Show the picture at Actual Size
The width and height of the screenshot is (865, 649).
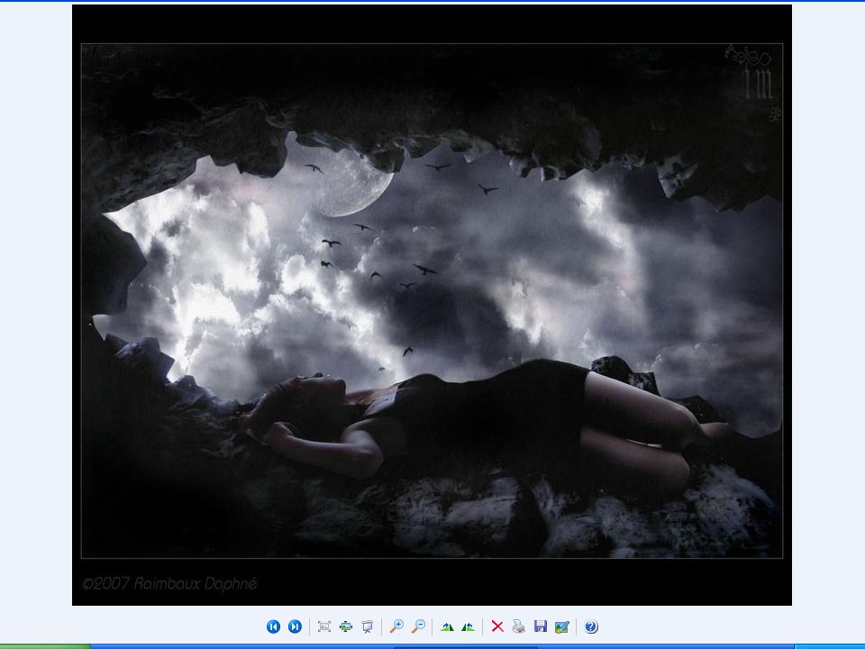(x=346, y=626)
